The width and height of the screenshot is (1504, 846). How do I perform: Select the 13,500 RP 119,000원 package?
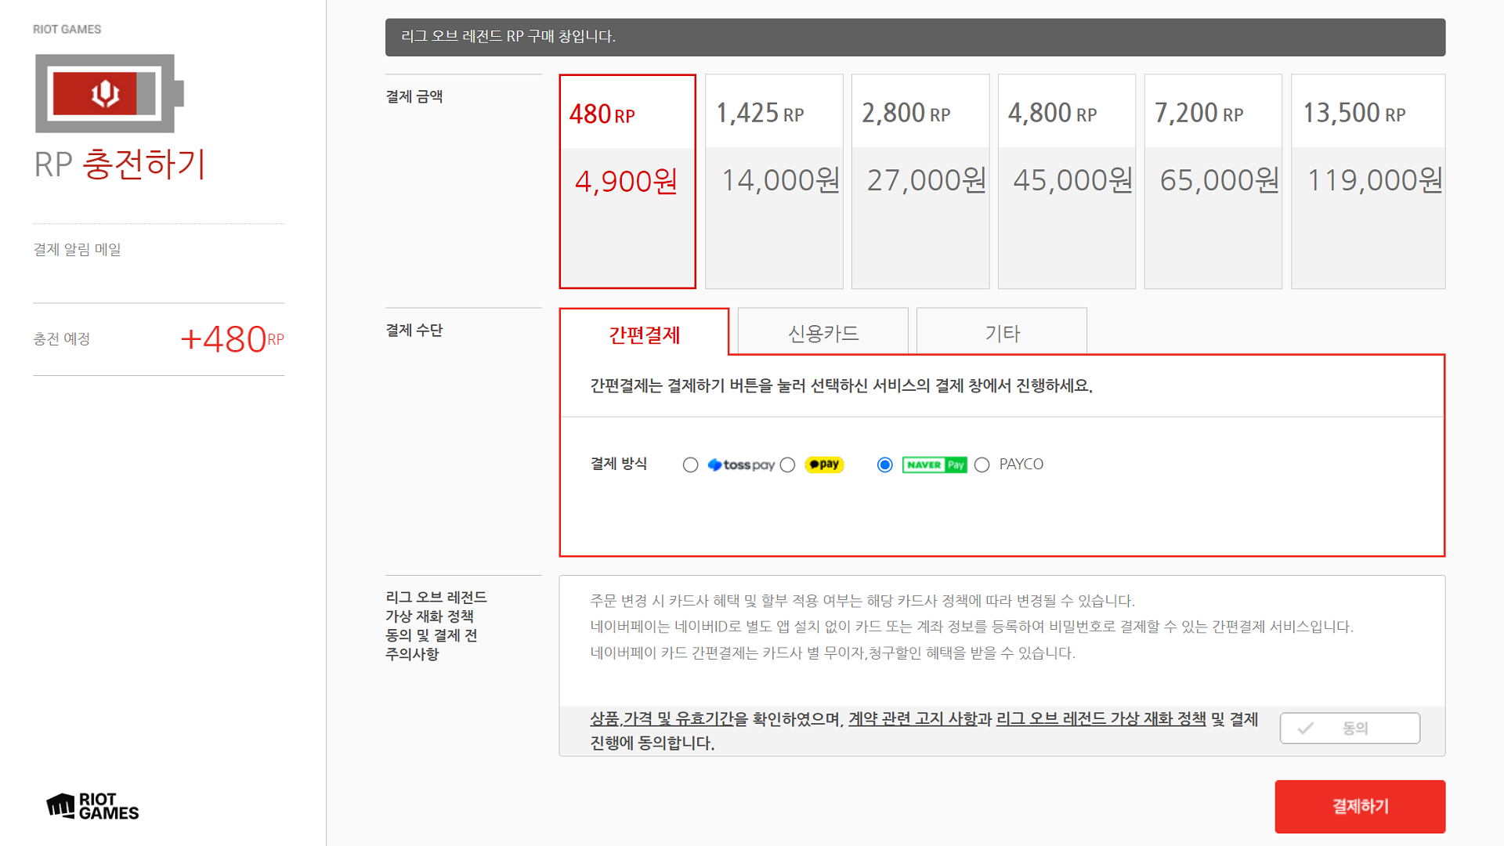tap(1368, 182)
